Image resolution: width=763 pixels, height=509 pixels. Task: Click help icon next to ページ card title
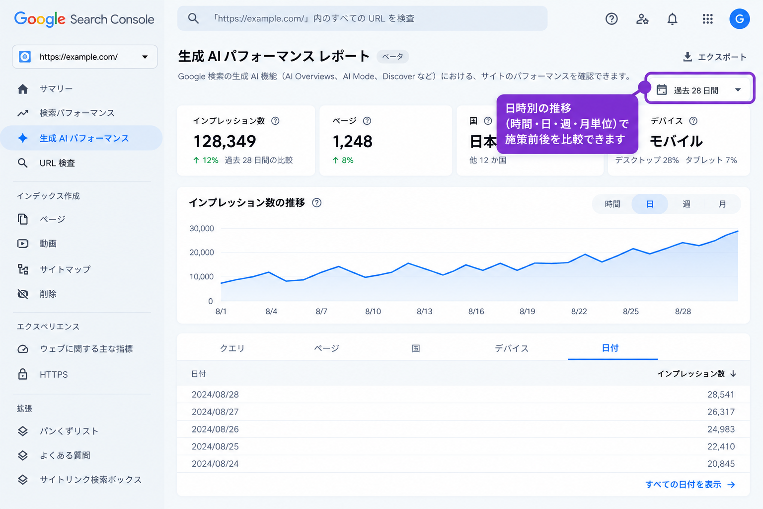pyautogui.click(x=367, y=121)
